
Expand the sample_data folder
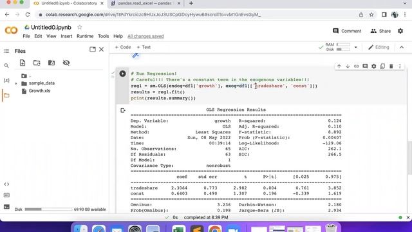pos(16,83)
